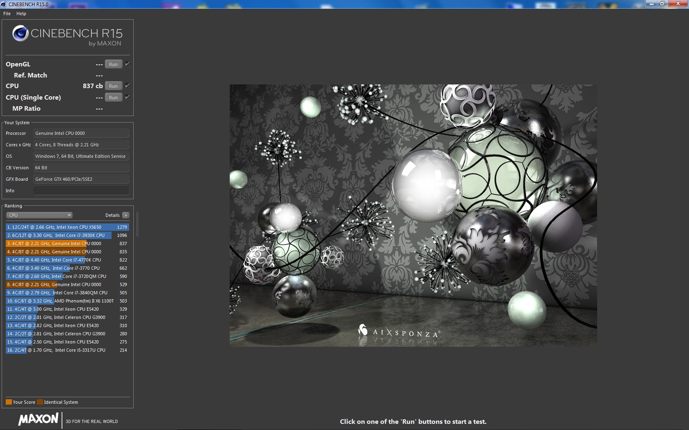Select ranking row 4 with score 835
689x430 pixels.
point(67,252)
